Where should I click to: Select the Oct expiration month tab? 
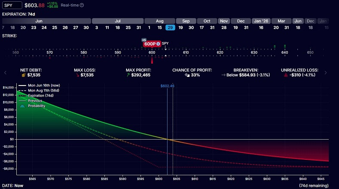pos(207,21)
